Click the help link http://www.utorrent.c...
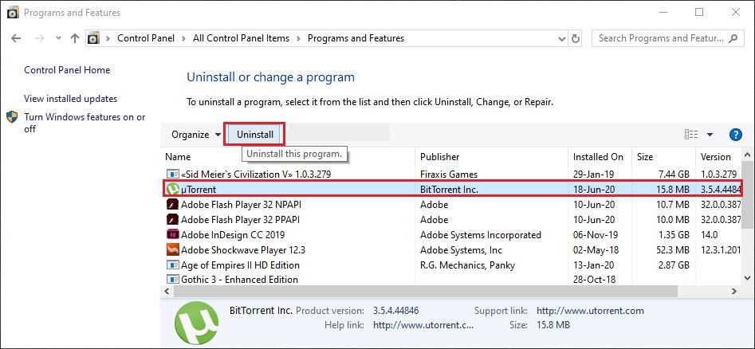Screen dimensions: 755x349 click(423, 325)
